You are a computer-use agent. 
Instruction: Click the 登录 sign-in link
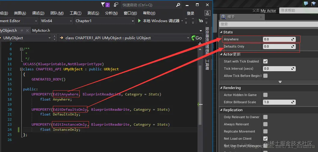(x=191, y=13)
